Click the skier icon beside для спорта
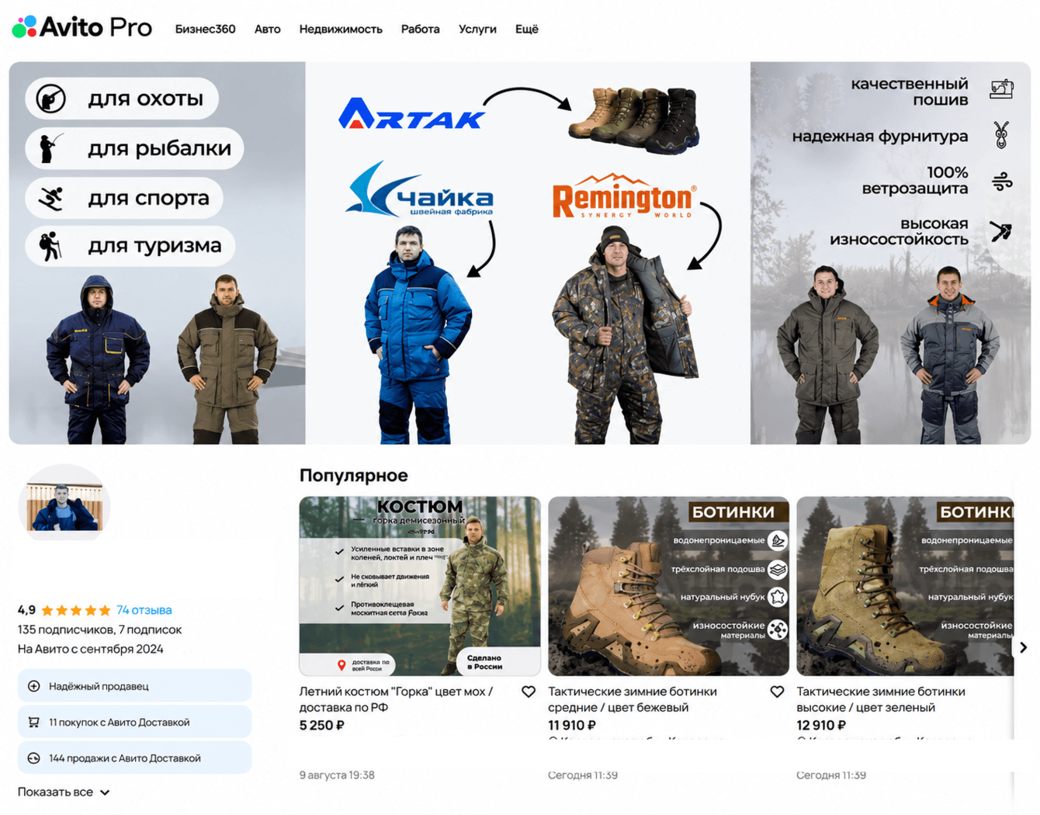1040x815 pixels. [x=51, y=198]
